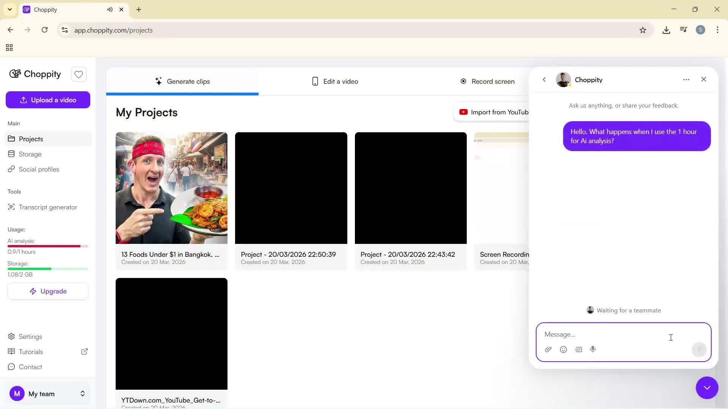Open the Transcript generator tool
The height and width of the screenshot is (409, 728).
point(48,207)
